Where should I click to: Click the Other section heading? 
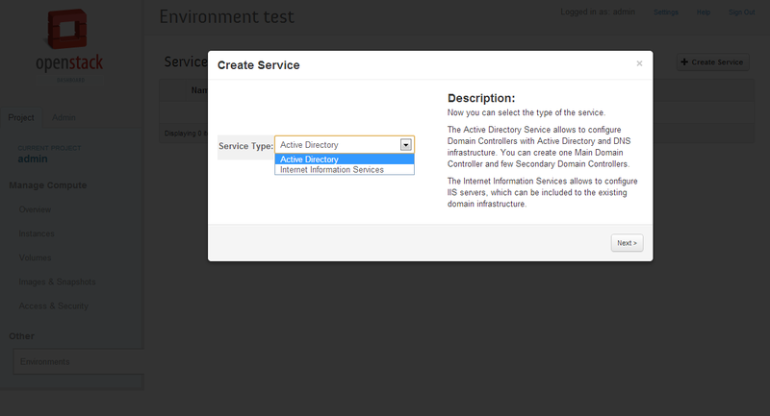tap(21, 336)
